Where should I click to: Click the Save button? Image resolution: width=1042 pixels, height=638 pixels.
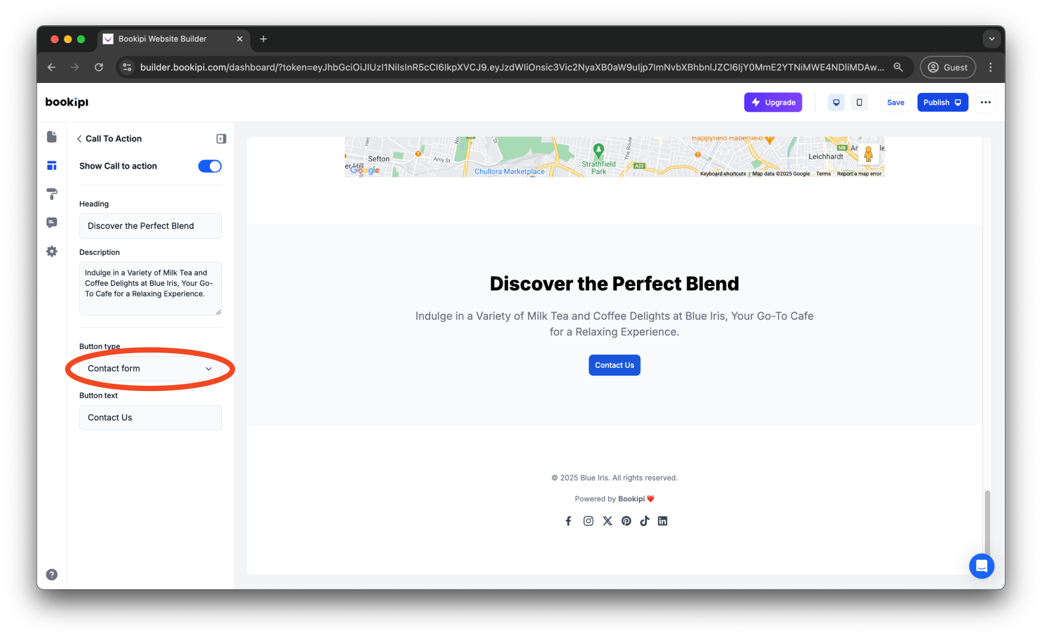click(896, 102)
